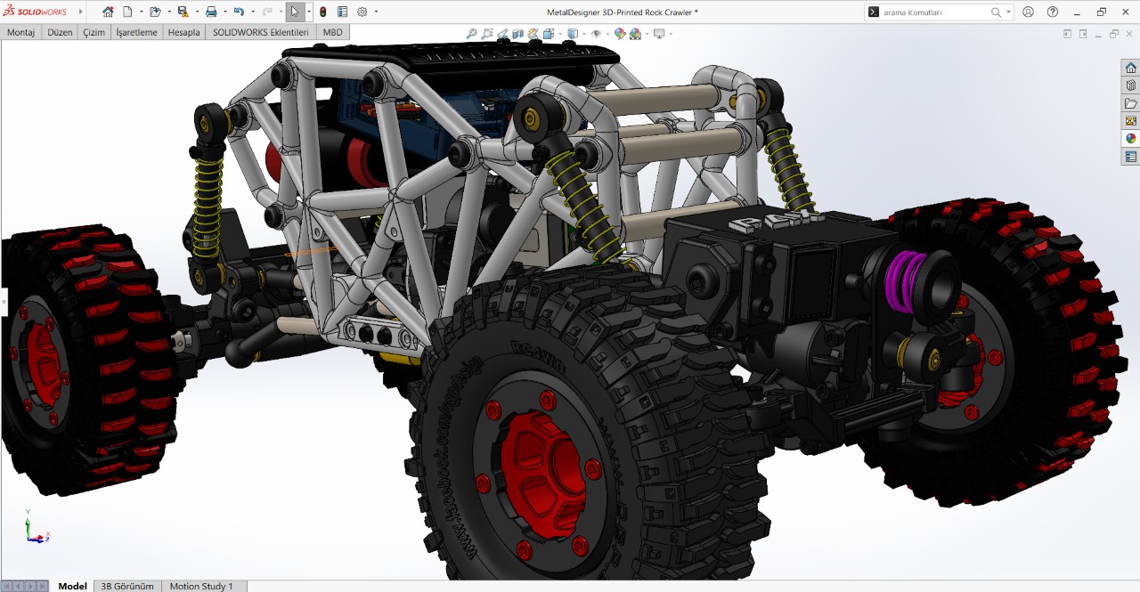Toggle the Hide/Show Items eye icon
The width and height of the screenshot is (1140, 592).
pyautogui.click(x=596, y=34)
